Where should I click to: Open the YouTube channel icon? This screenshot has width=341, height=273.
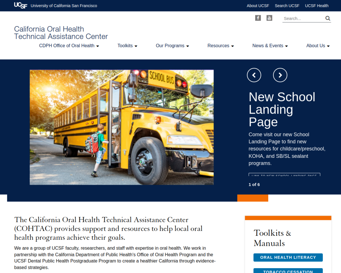[269, 18]
